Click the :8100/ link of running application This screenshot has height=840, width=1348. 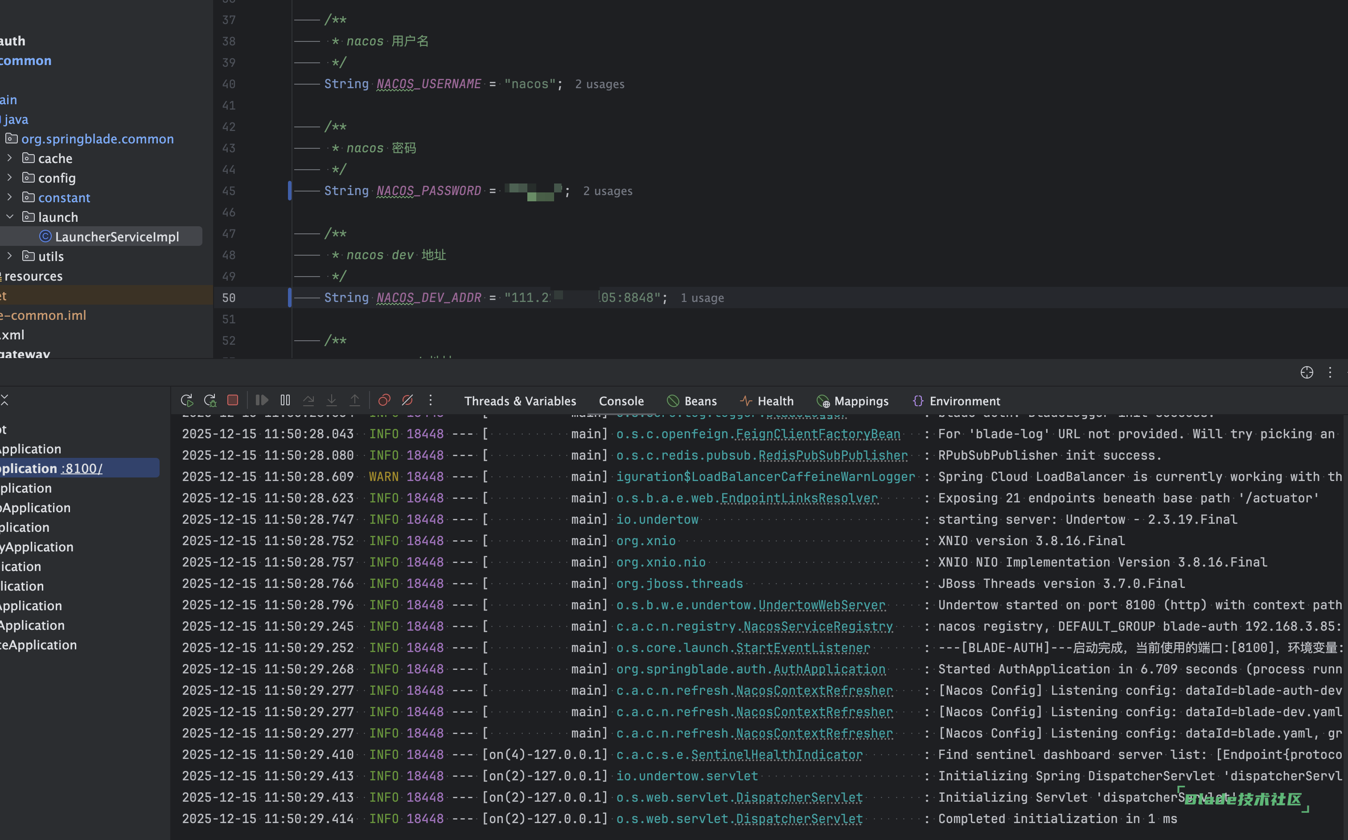[82, 469]
